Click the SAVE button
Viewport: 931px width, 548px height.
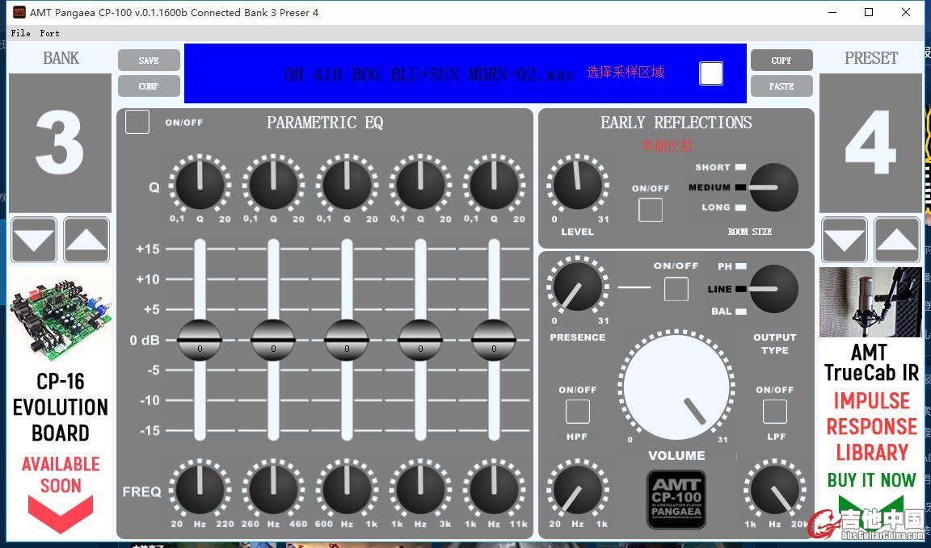149,61
